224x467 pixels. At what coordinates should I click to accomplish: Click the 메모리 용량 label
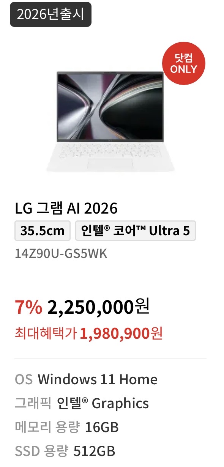tap(47, 427)
